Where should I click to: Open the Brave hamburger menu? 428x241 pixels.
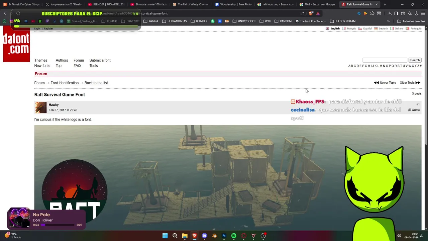(423, 13)
